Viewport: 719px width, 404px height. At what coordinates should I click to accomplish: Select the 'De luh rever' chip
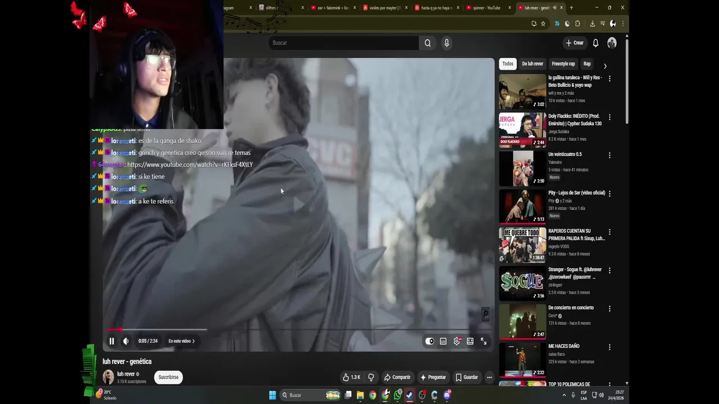point(533,64)
